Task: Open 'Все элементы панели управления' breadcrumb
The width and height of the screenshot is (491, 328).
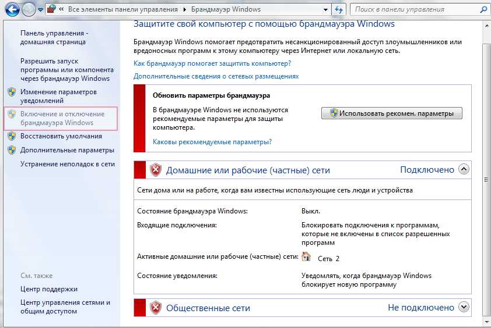Action: pyautogui.click(x=122, y=9)
